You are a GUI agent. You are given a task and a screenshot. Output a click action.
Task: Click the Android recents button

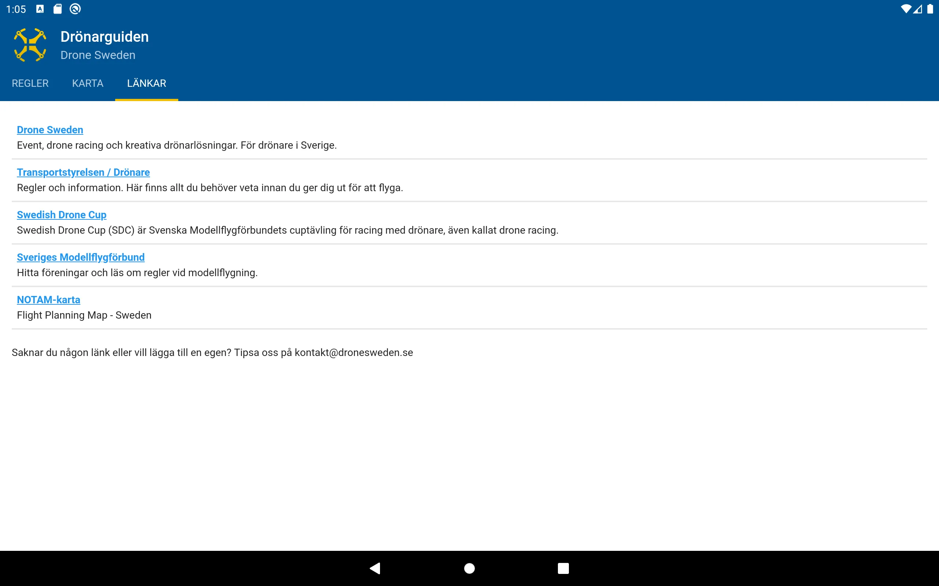click(x=563, y=568)
